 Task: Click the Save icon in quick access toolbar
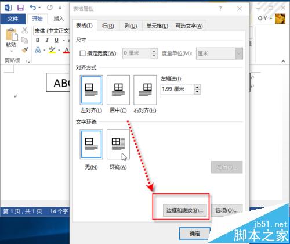point(20,8)
